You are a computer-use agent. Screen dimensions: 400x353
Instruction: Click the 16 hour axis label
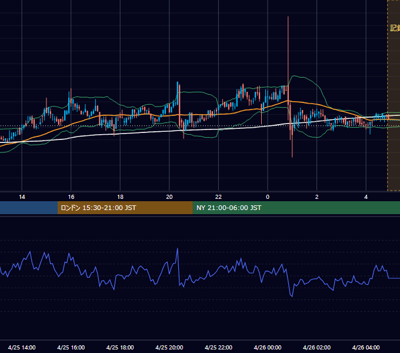click(x=71, y=197)
